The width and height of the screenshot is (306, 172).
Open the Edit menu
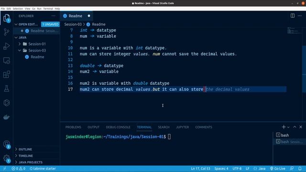tap(9, 9)
